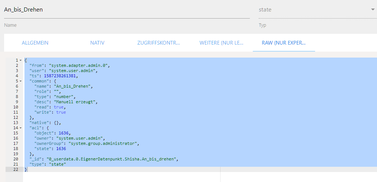
Task: Click the "ownerGroup" line in the acl block
Action: pyautogui.click(x=87, y=144)
